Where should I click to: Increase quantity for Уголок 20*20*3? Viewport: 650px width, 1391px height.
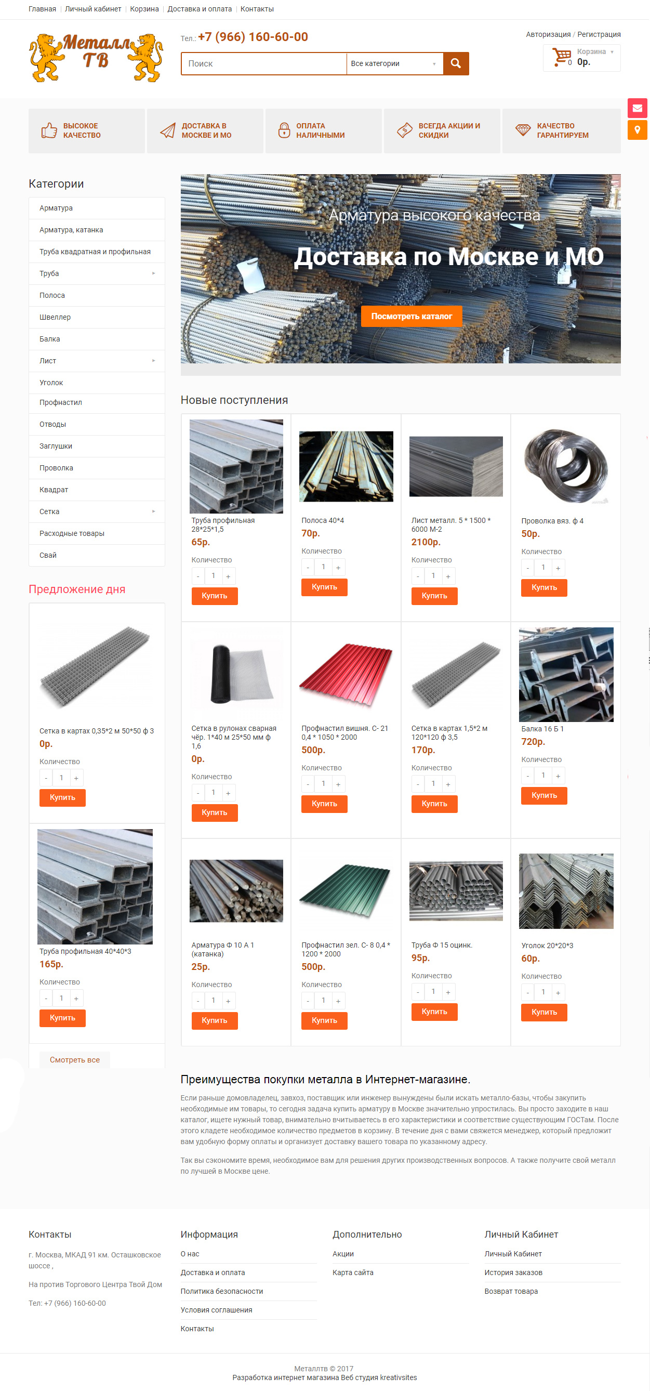558,992
